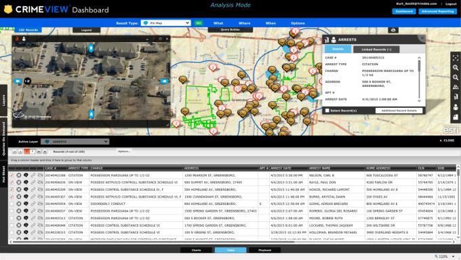Open the Where menu item

[244, 23]
